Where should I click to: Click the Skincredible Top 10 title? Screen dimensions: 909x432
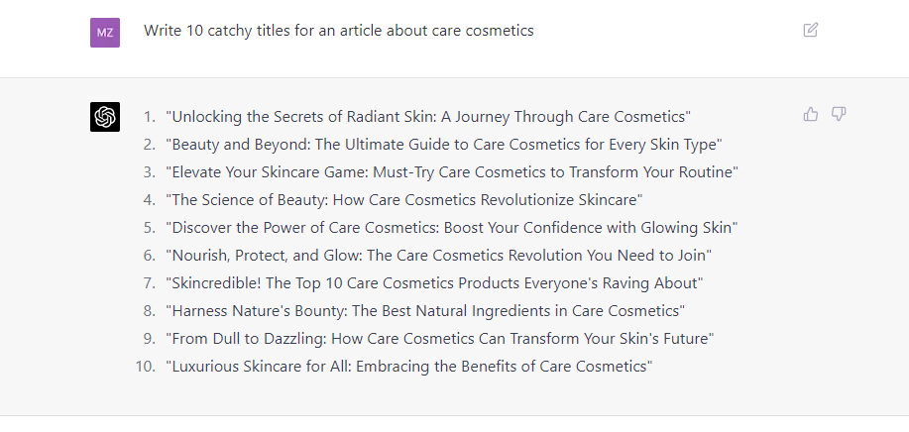[434, 283]
